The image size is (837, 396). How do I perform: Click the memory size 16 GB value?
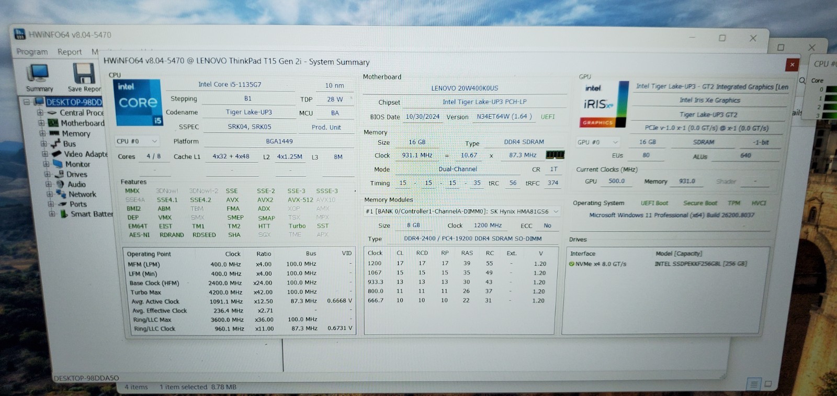[x=417, y=142]
